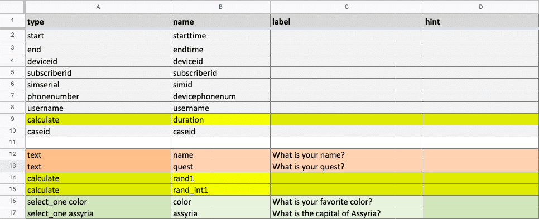
Task: Click the 'type' header cell
Action: (98, 22)
